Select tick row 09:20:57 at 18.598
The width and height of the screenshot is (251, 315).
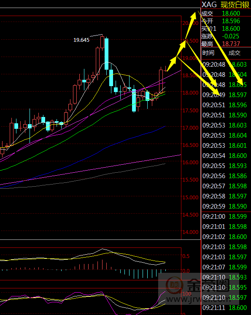click(x=224, y=186)
